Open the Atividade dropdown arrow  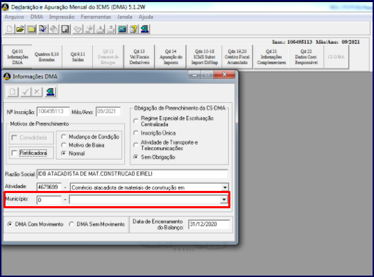point(225,187)
